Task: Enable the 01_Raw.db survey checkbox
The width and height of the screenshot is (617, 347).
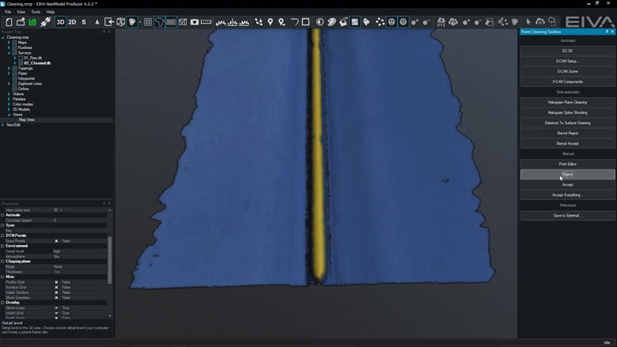Action: (x=20, y=58)
